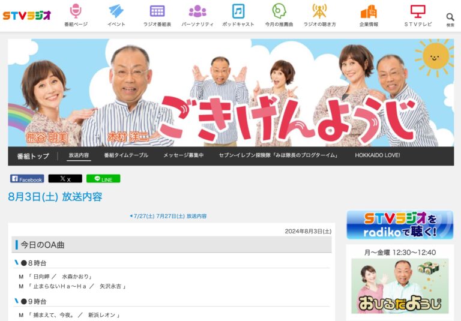Screen dimensions: 461x321
Task: Open 今月の推薦曲 headphone icon
Action: pos(279,11)
